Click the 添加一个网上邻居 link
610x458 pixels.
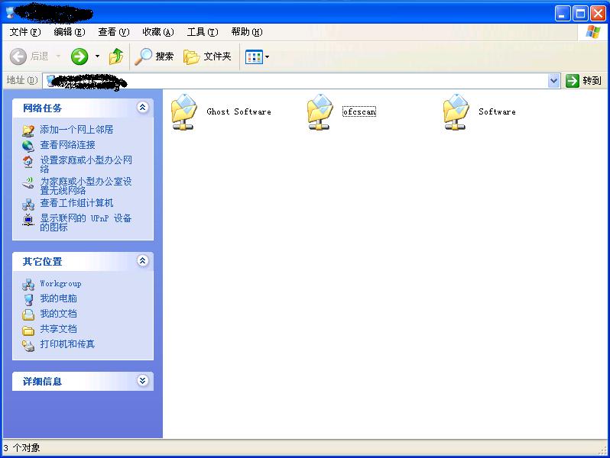click(76, 130)
